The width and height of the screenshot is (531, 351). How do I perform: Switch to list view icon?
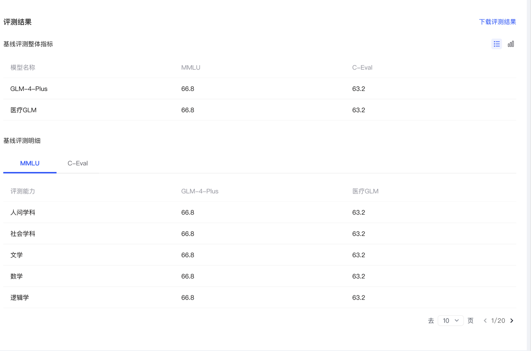coord(497,44)
